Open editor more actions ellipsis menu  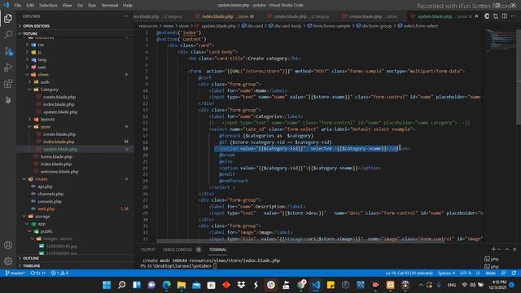[x=514, y=16]
